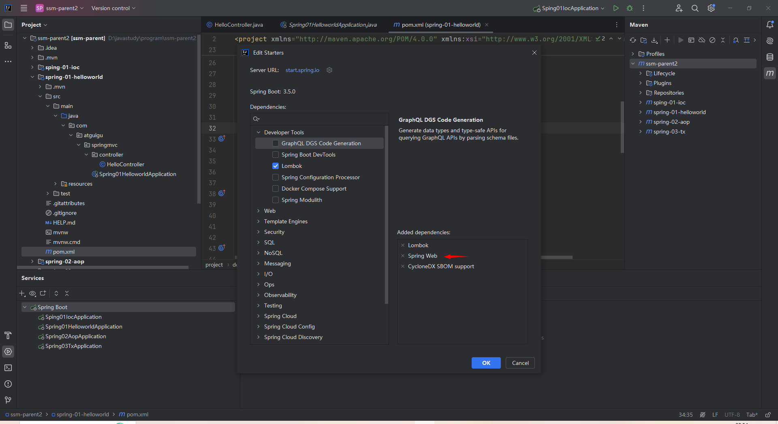Open the main hamburger menu
778x424 pixels.
[24, 8]
